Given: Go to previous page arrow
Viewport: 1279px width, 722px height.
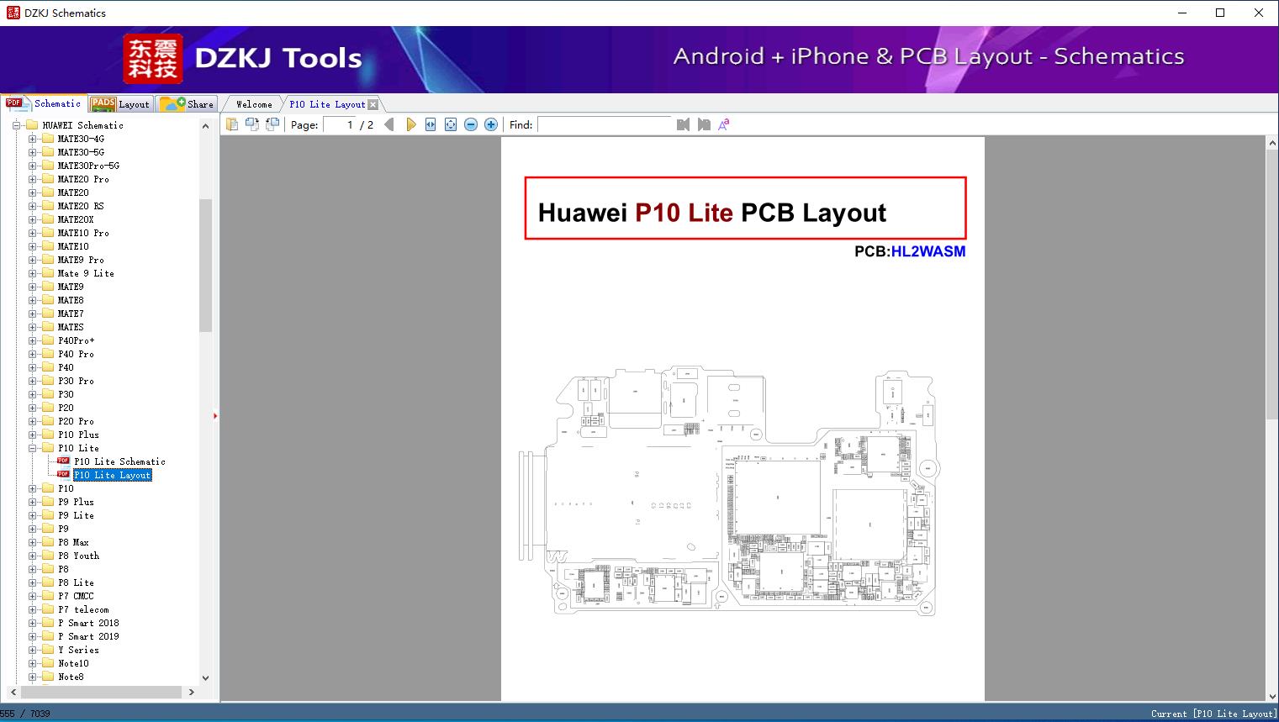Looking at the screenshot, I should point(389,124).
